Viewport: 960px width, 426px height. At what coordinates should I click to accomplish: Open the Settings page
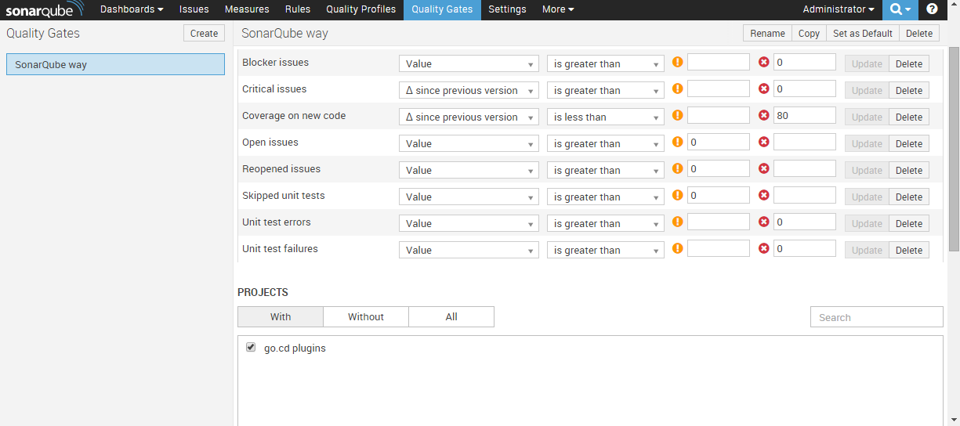coord(507,9)
